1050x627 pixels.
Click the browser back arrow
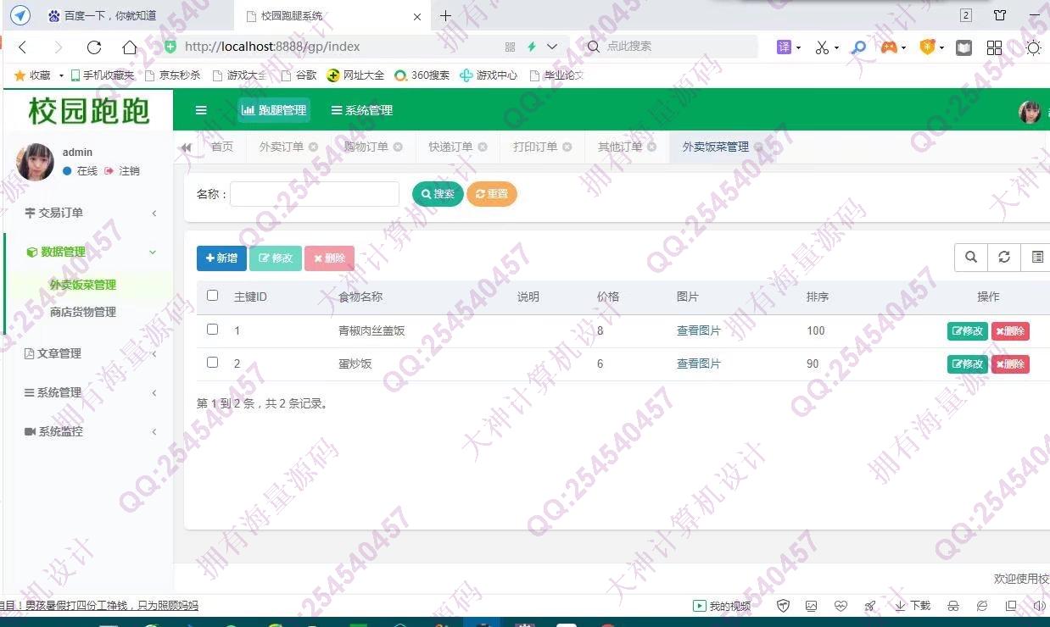coord(23,47)
